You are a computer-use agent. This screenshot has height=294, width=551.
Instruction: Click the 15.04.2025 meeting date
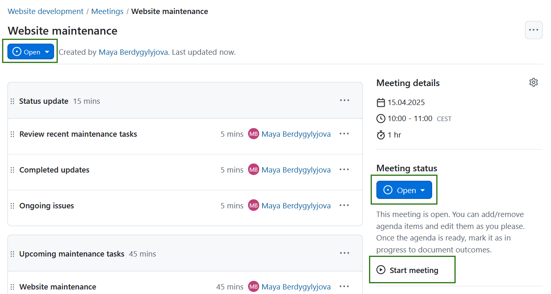406,103
